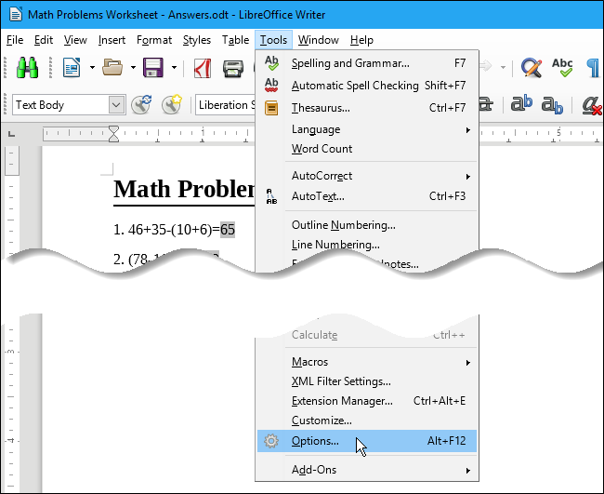Choose Thesaurus from the Tools menu

tap(366, 108)
